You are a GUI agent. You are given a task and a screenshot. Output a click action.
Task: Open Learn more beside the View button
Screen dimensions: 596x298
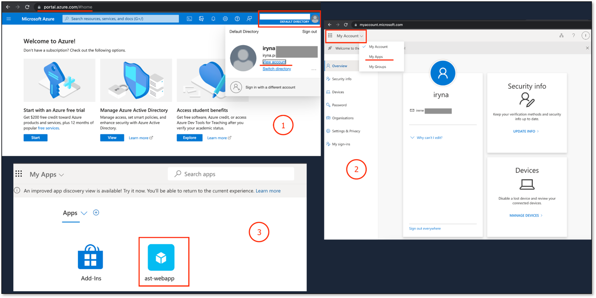[x=140, y=138]
